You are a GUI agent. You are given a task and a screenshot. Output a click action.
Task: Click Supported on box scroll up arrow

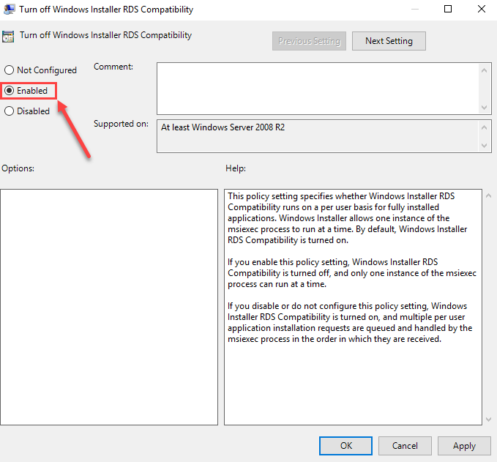[x=484, y=127]
